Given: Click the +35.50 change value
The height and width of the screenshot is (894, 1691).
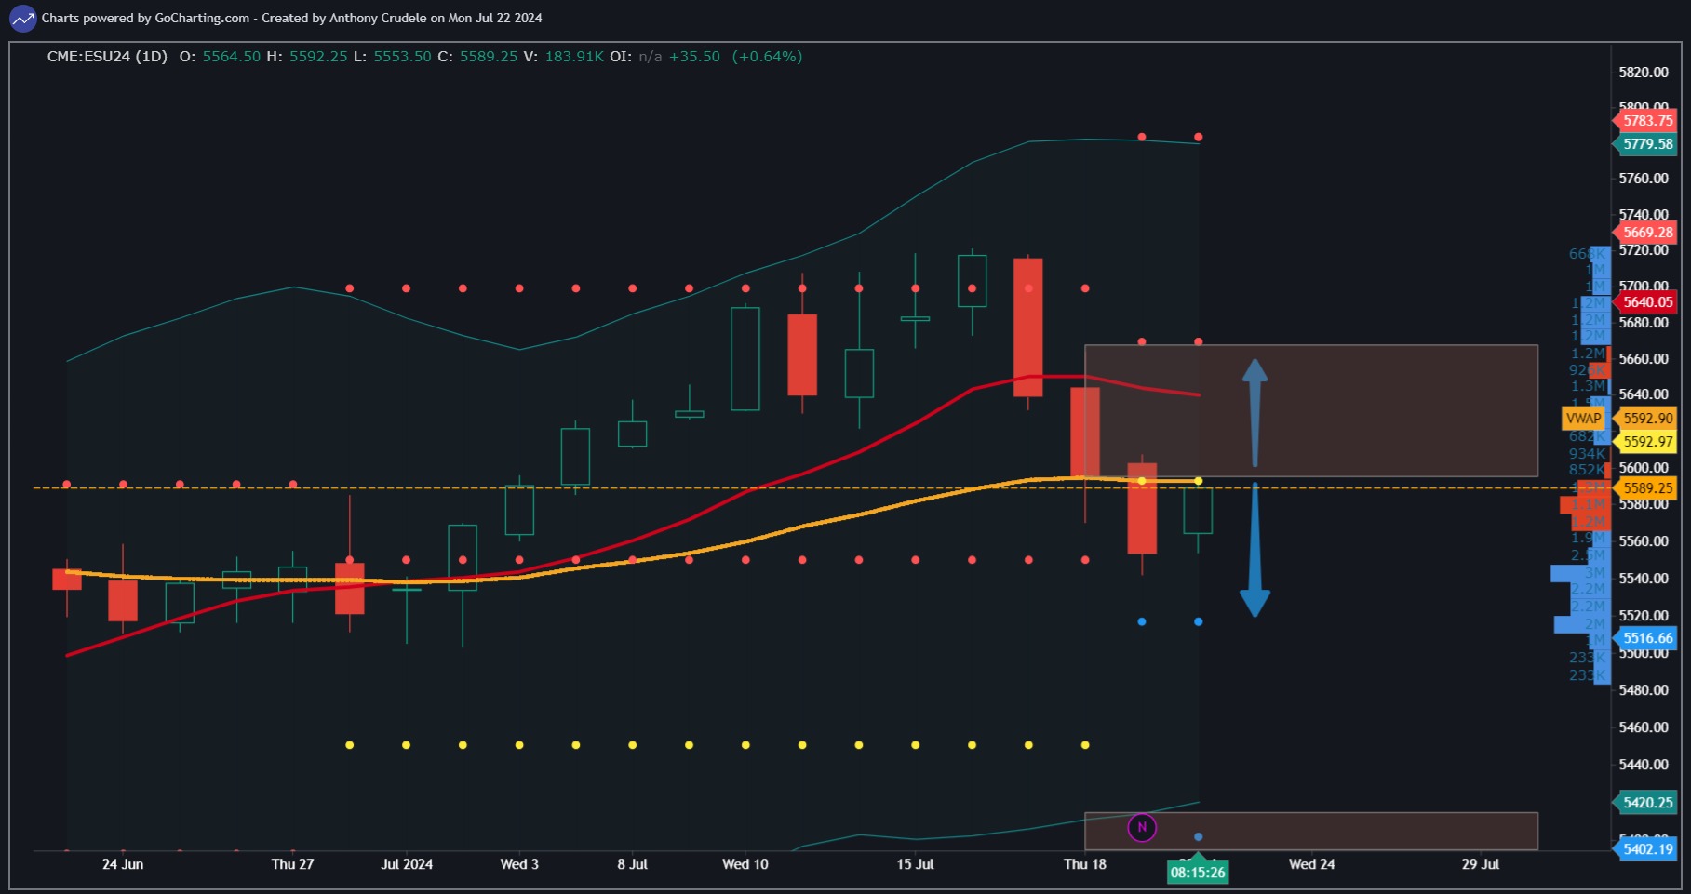Looking at the screenshot, I should click(x=694, y=57).
